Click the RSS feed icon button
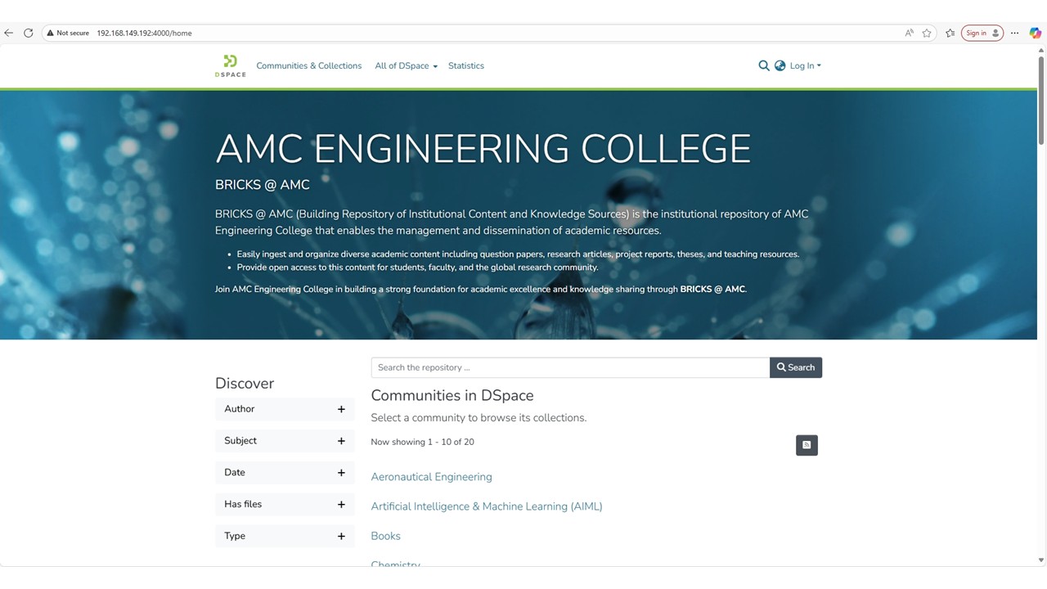Image resolution: width=1047 pixels, height=589 pixels. coord(807,445)
